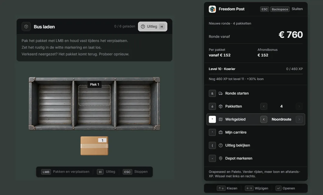The height and width of the screenshot is (195, 323).
Task: Select the Werkgebied menu row
Action: pyautogui.click(x=256, y=119)
